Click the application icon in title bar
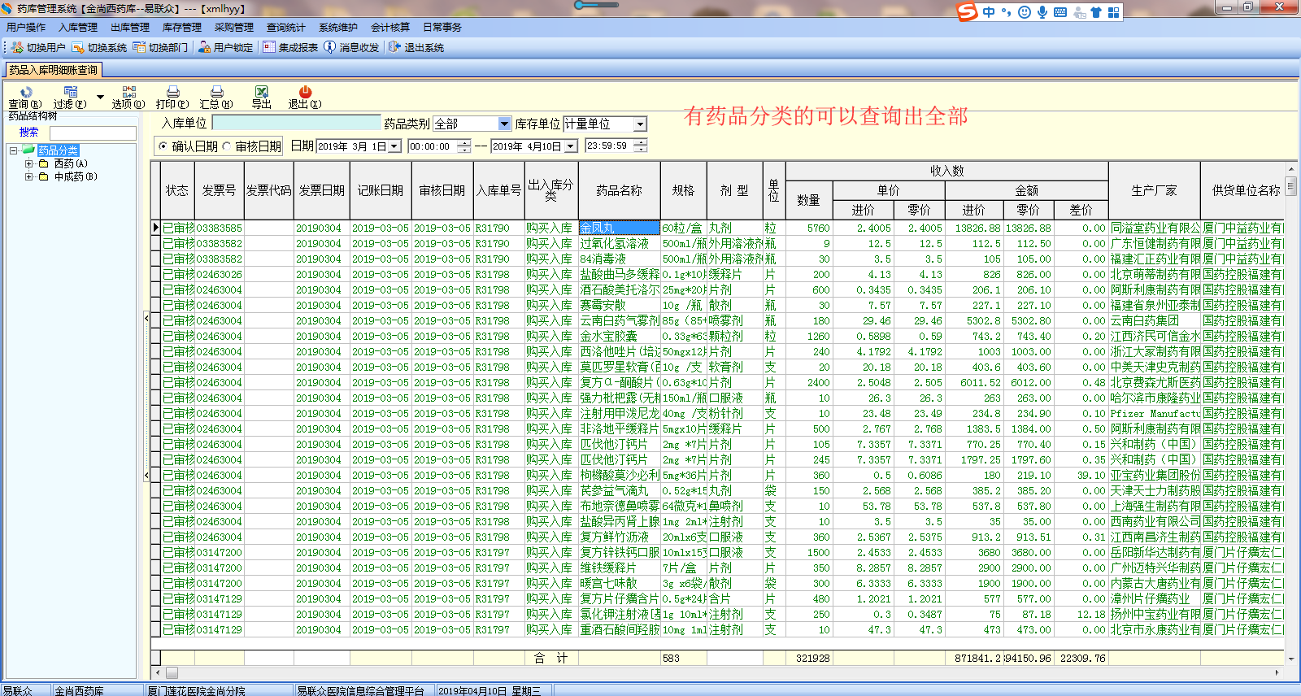This screenshot has width=1301, height=696. [x=7, y=8]
